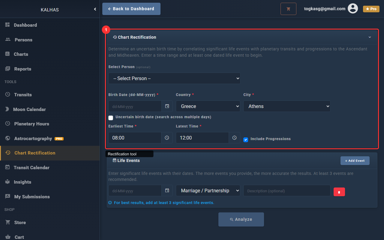Click the Latest Time clock icon

(x=234, y=138)
